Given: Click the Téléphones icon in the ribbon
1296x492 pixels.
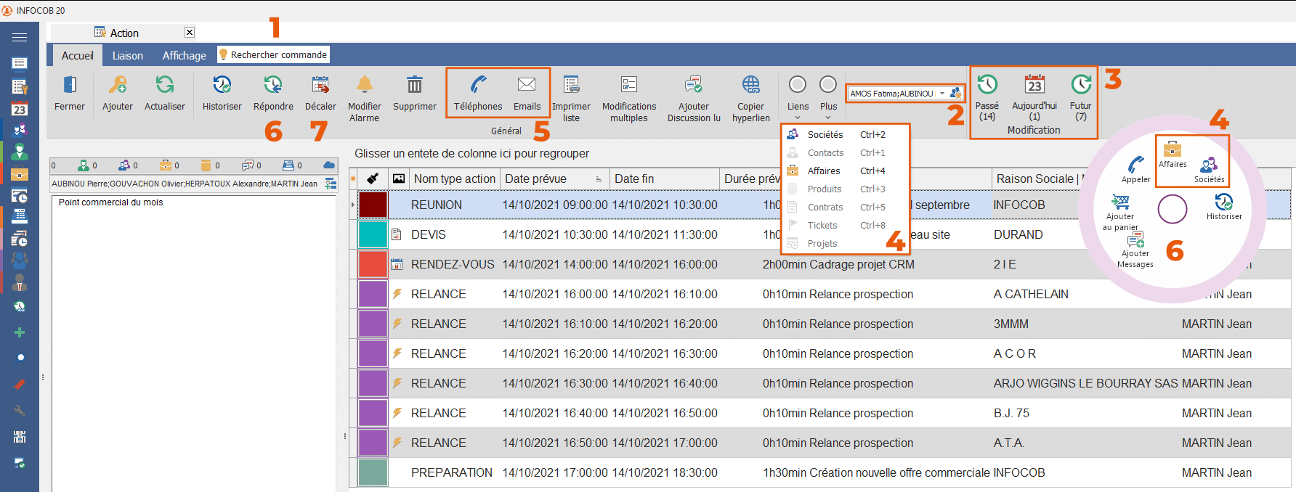Looking at the screenshot, I should pyautogui.click(x=478, y=86).
